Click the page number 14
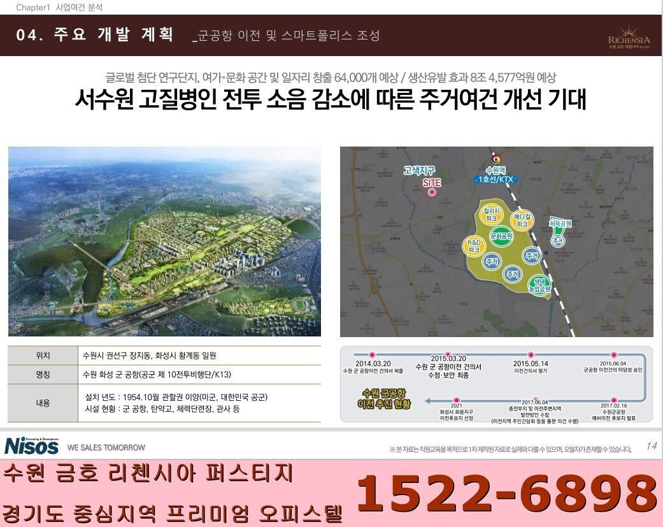663x527 pixels. 651,446
